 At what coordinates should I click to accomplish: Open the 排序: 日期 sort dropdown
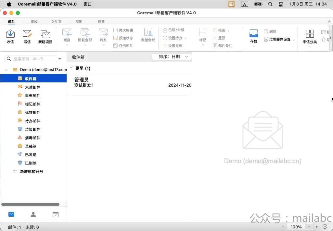click(172, 57)
